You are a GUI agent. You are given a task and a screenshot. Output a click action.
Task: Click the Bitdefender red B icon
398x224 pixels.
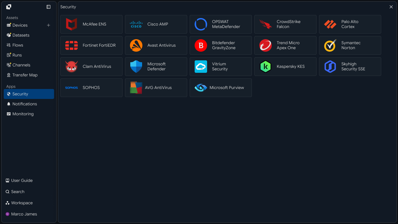[201, 45]
